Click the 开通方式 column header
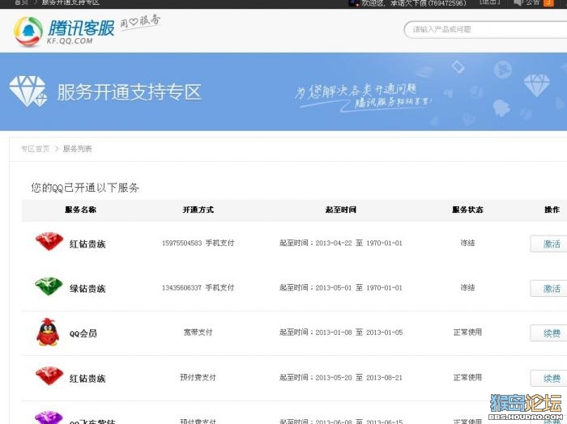This screenshot has width=567, height=424. pyautogui.click(x=198, y=210)
